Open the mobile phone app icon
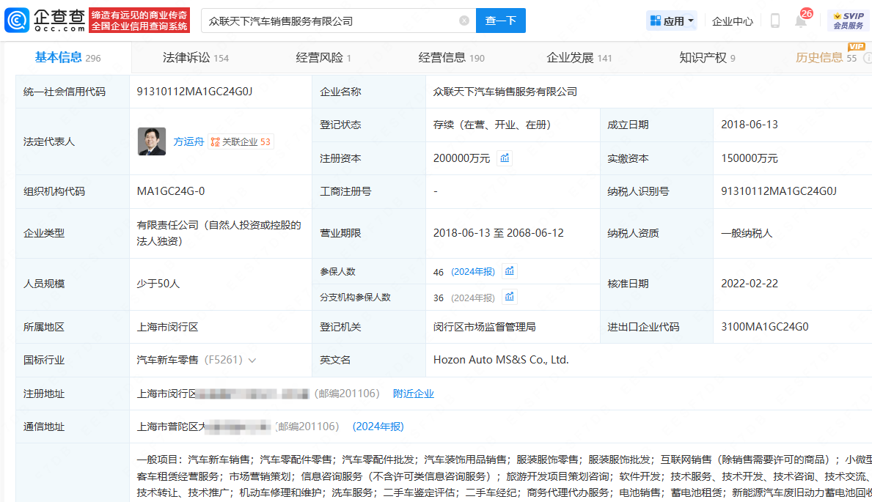872x502 pixels. click(x=775, y=21)
